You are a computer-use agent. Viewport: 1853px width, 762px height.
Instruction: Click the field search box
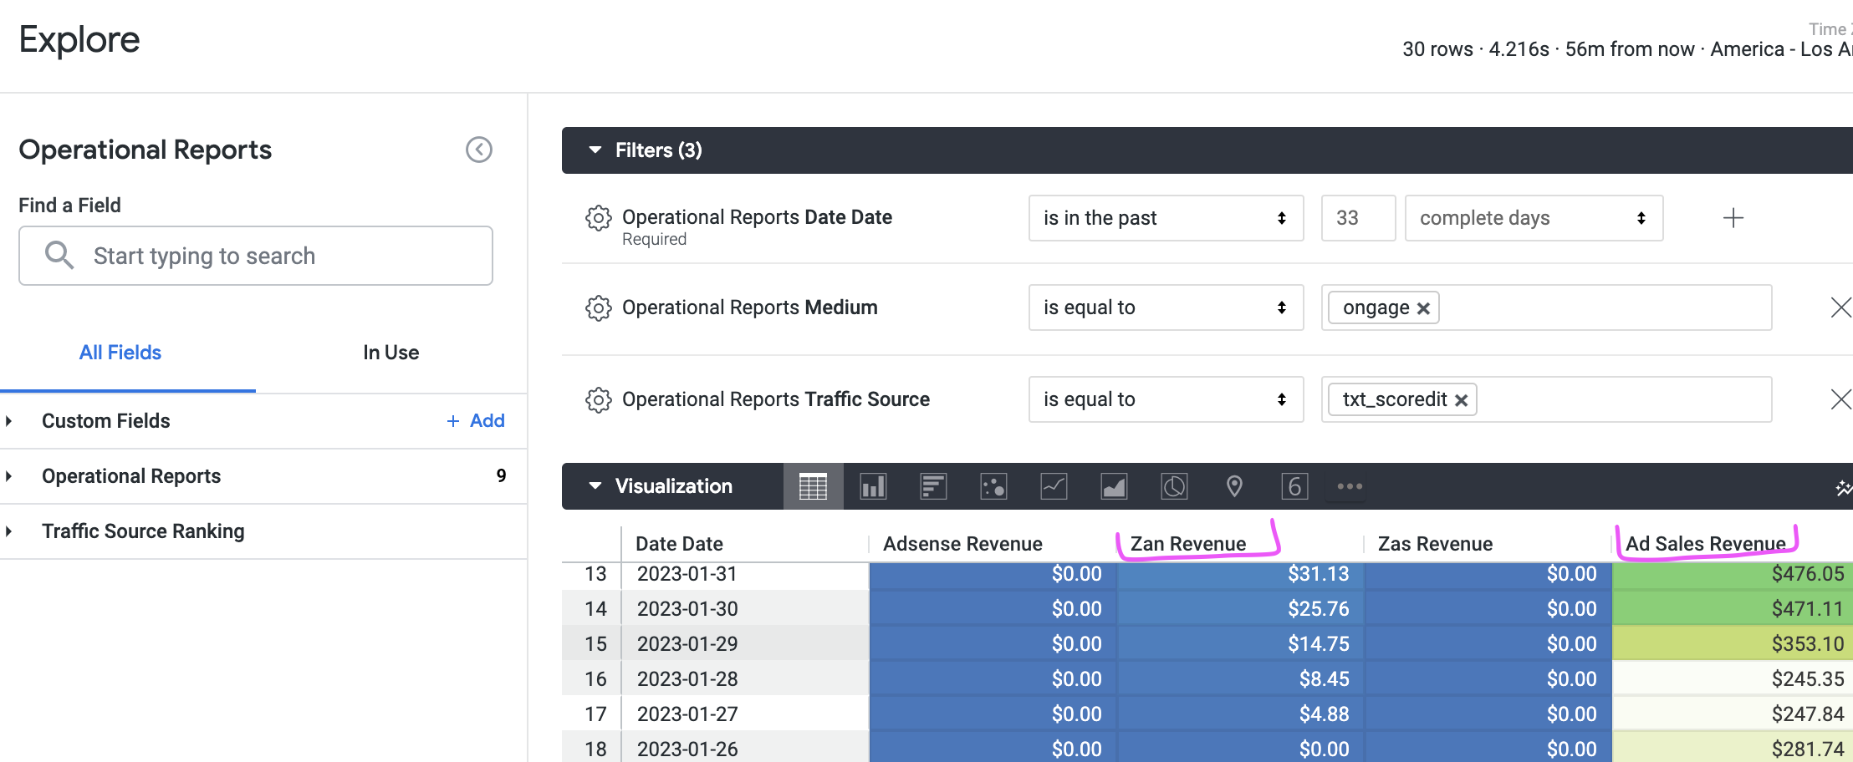pos(255,256)
